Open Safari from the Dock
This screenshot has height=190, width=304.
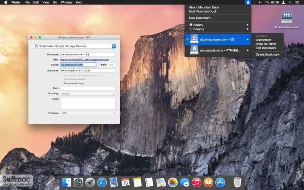click(102, 183)
